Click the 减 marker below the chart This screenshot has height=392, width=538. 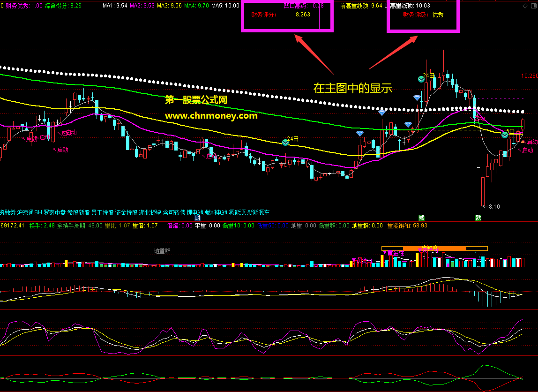click(421, 218)
